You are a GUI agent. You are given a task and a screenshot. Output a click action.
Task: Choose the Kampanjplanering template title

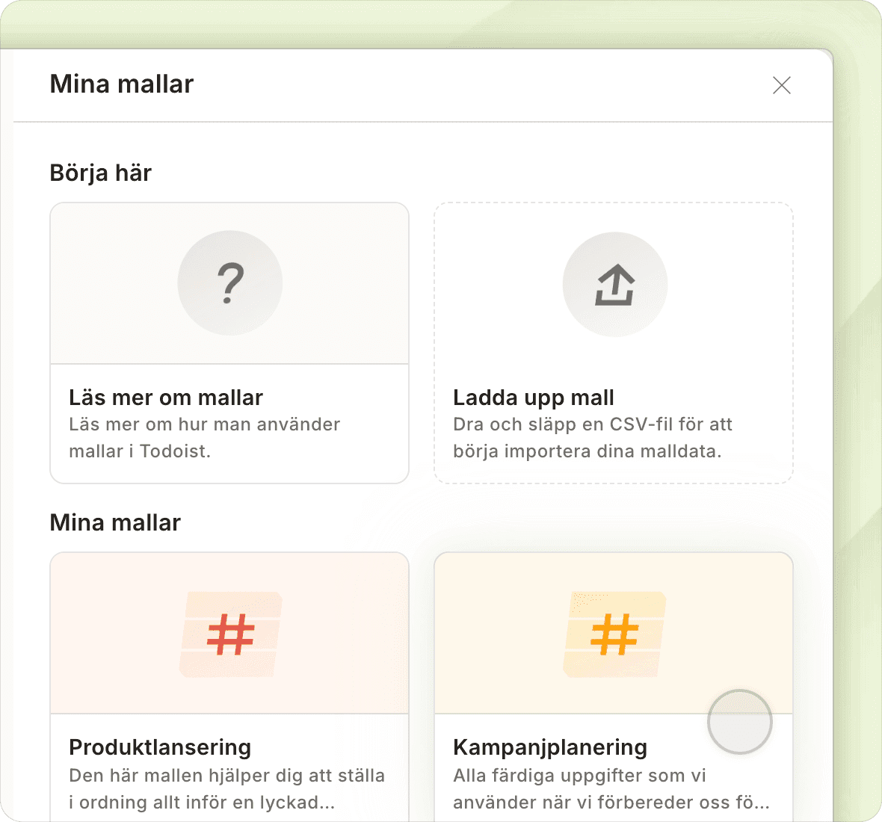click(550, 747)
